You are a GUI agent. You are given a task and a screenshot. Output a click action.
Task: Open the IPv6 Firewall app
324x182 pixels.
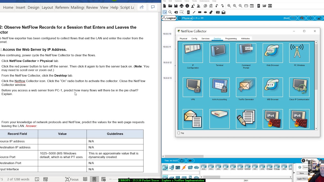click(299, 119)
